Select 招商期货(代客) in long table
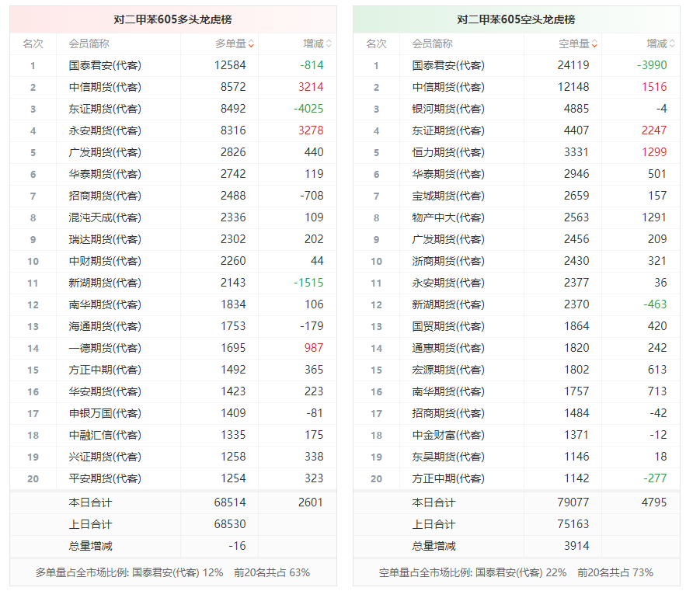 105,196
